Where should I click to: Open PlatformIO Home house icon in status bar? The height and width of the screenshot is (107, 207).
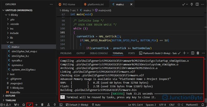24,105
